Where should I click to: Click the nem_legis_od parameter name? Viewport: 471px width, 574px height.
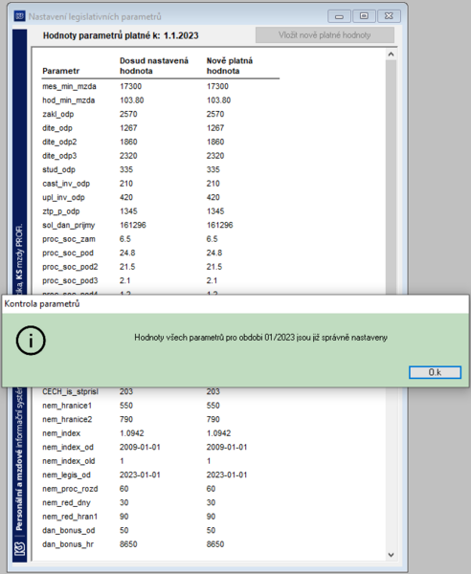point(66,475)
